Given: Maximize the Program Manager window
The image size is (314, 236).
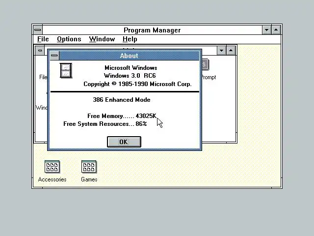Looking at the screenshot, I should [x=276, y=30].
